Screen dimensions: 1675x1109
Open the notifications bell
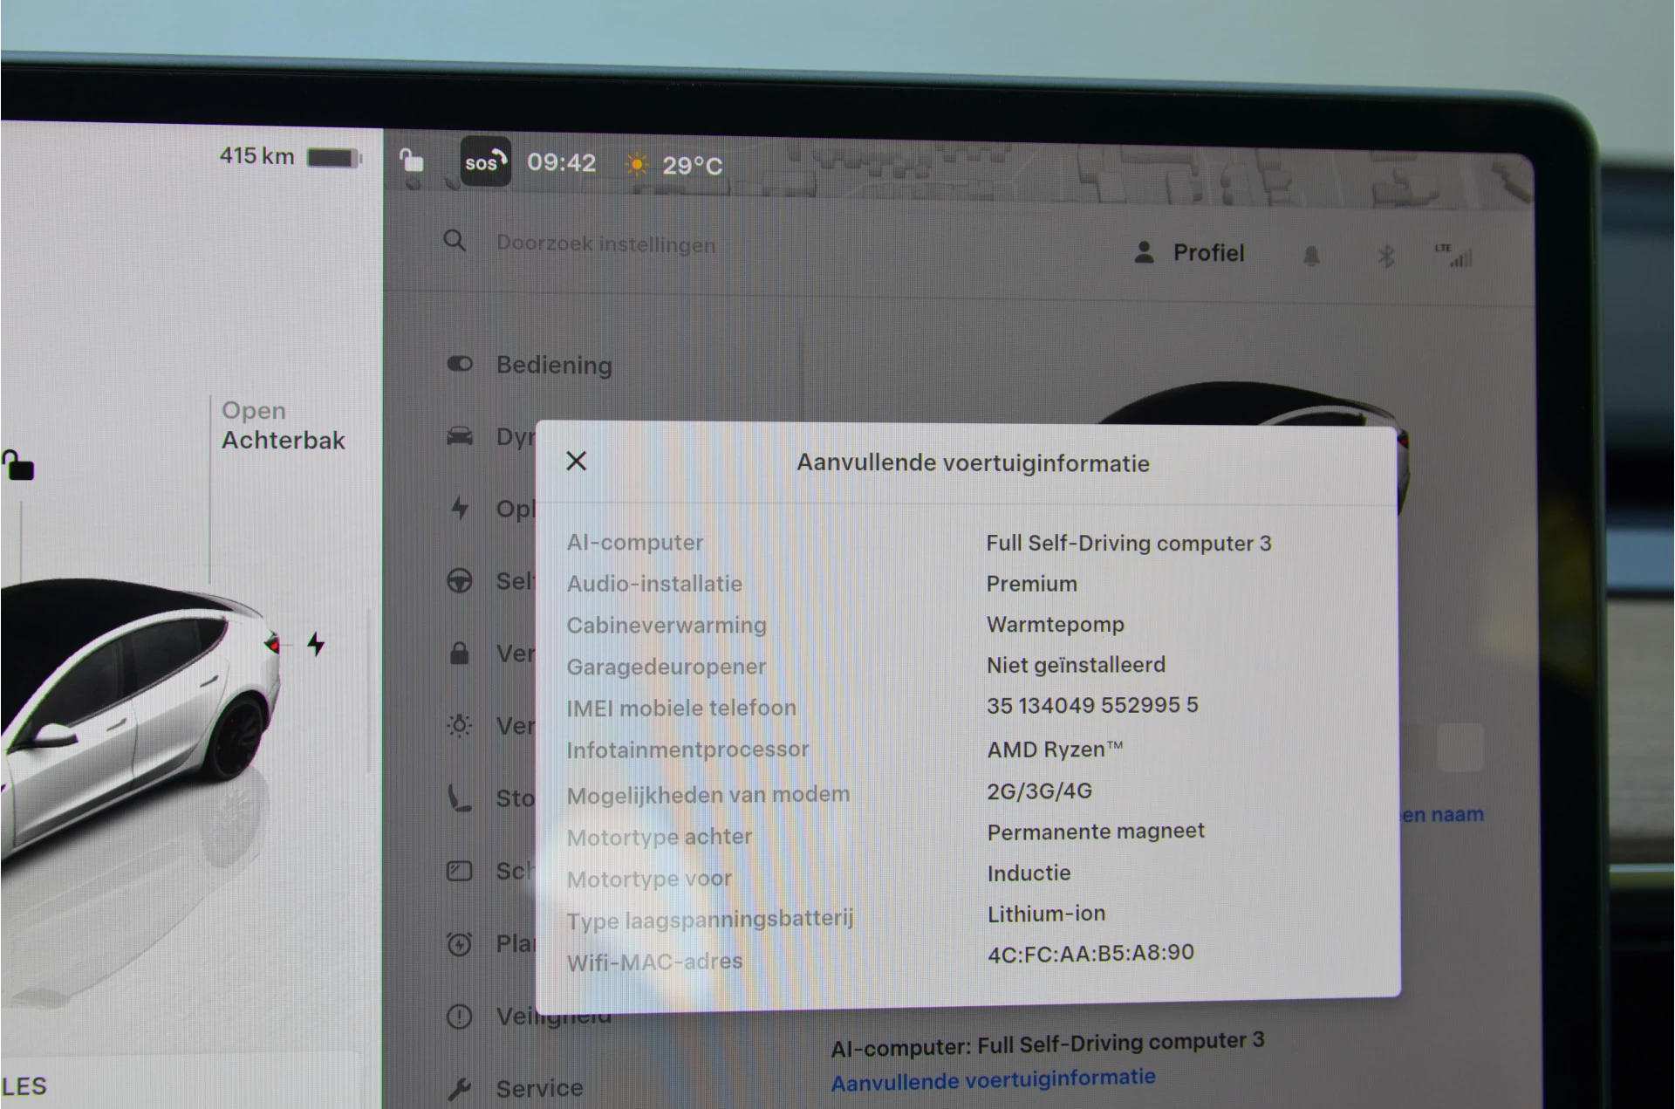[1310, 256]
